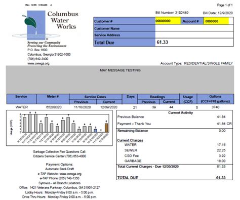Image resolution: width=240 pixels, height=200 pixels.
Task: Click the 41.84 CR payment amount
Action: (224, 124)
